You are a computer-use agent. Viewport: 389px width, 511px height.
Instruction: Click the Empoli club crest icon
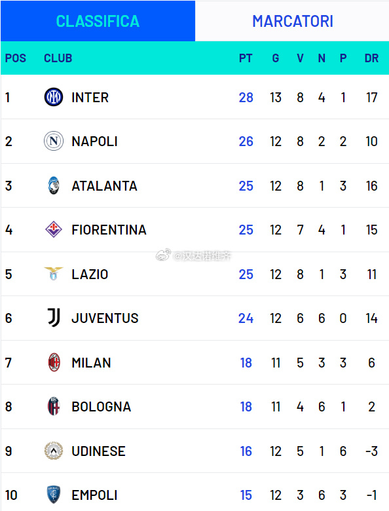(54, 495)
